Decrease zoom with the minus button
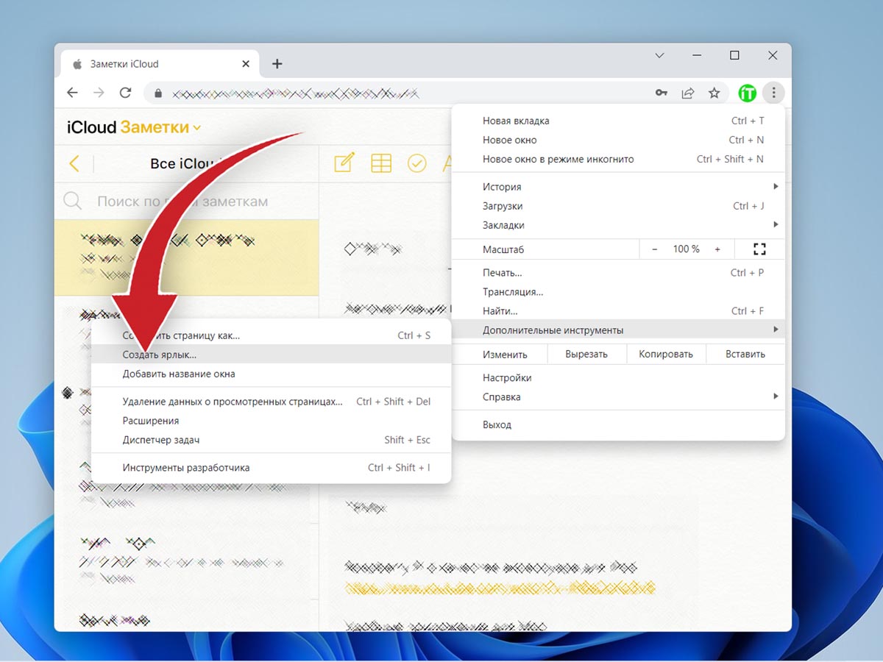The height and width of the screenshot is (662, 883). (655, 249)
